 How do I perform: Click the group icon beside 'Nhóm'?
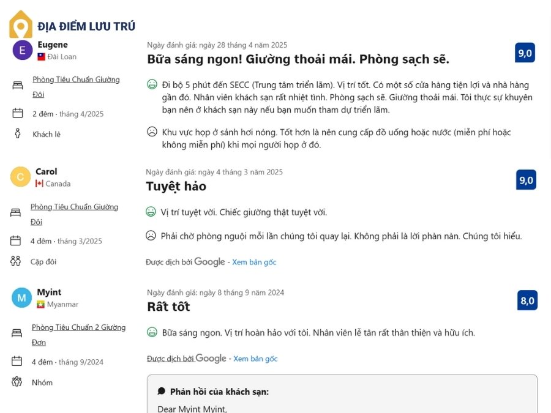point(17,382)
